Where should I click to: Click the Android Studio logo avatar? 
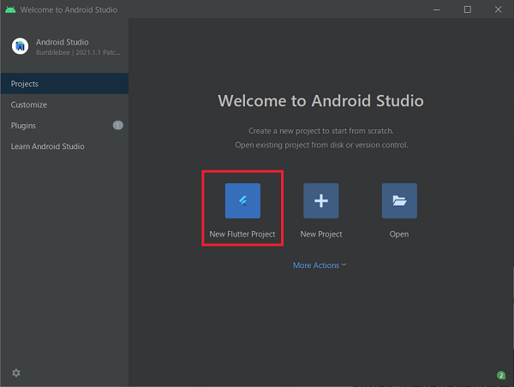pos(20,46)
